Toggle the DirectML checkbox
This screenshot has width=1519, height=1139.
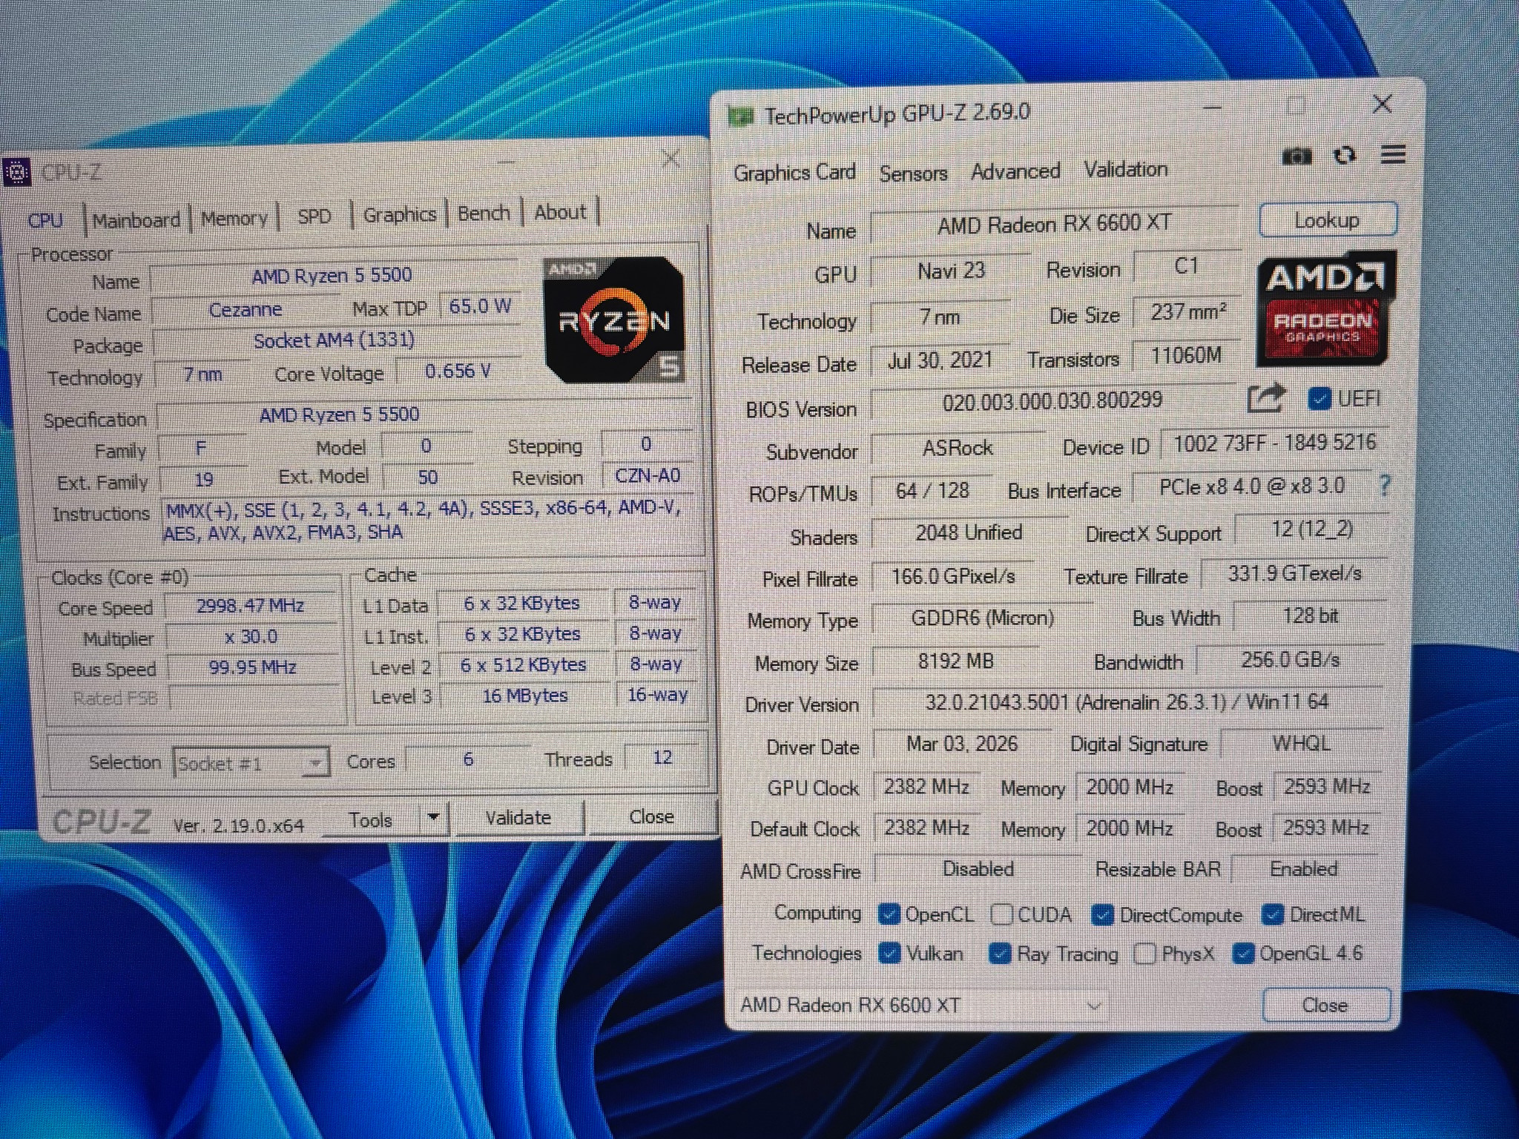point(1273,915)
